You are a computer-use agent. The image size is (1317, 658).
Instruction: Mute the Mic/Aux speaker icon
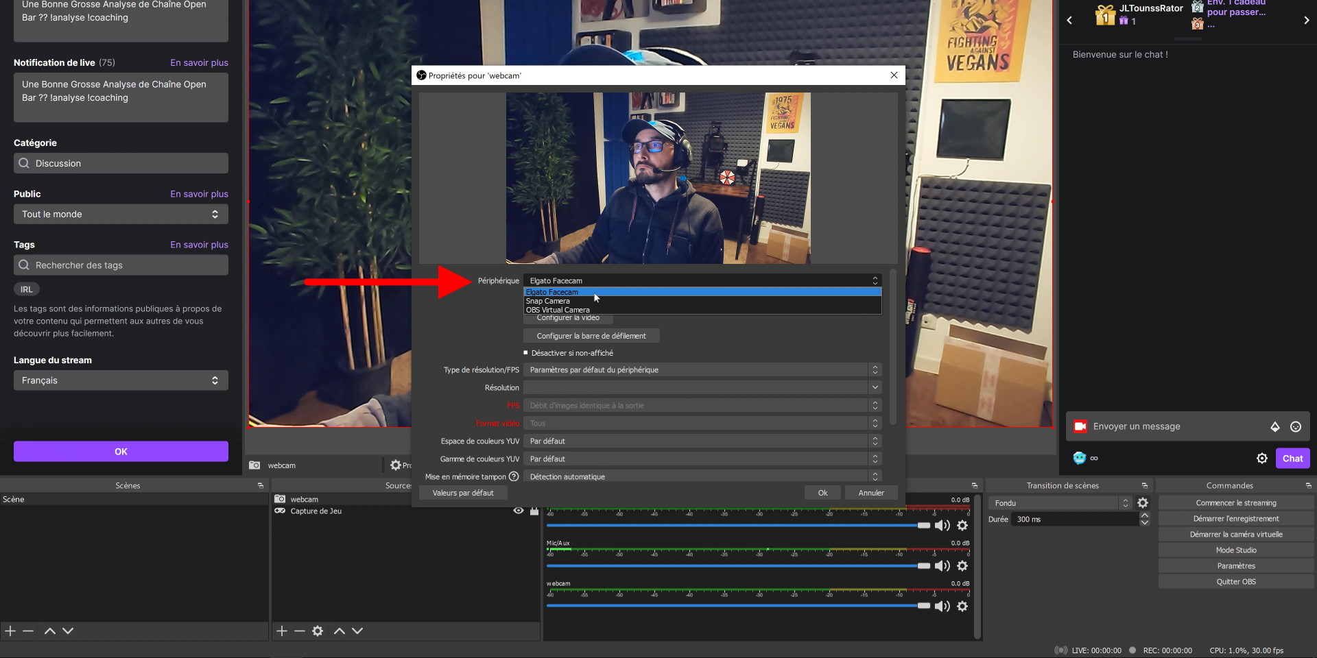coord(942,566)
